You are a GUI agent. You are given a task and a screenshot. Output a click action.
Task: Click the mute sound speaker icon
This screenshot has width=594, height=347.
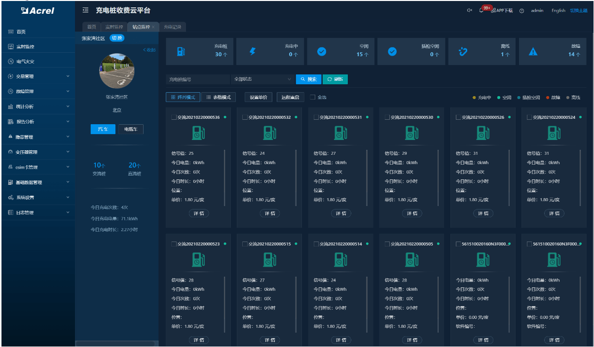(x=469, y=10)
